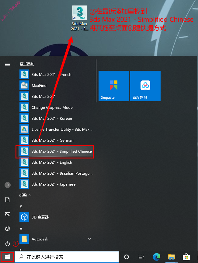Open MaxFind from recently added
The width and height of the screenshot is (198, 263).
[56, 85]
